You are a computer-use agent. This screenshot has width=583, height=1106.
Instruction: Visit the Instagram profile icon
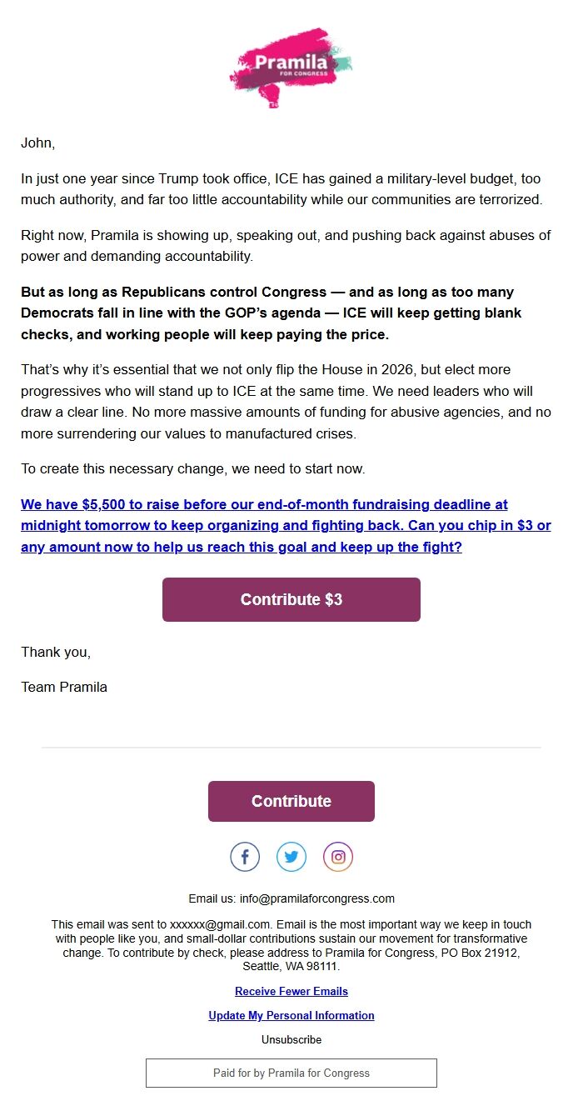[337, 856]
